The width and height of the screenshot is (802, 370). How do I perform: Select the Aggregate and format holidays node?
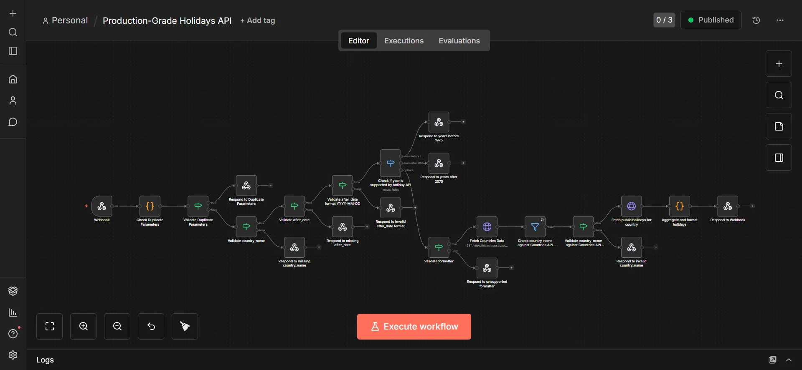680,206
